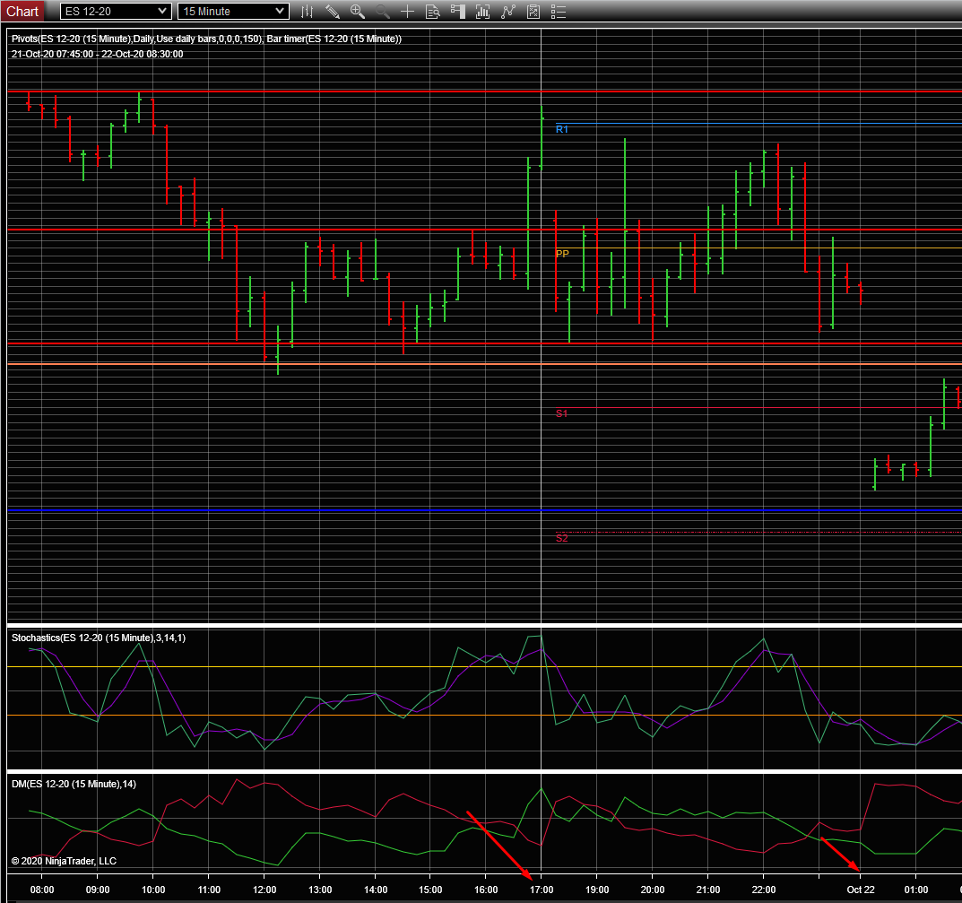Toggle the crosshair cursor icon
This screenshot has width=962, height=903.
click(407, 11)
